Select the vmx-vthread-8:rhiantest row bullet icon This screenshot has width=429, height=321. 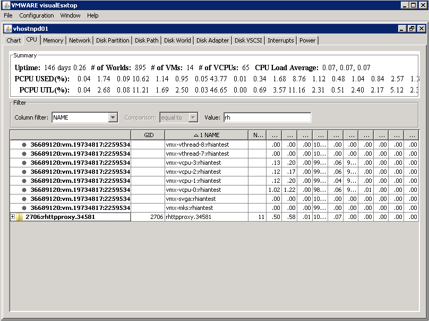click(x=24, y=145)
